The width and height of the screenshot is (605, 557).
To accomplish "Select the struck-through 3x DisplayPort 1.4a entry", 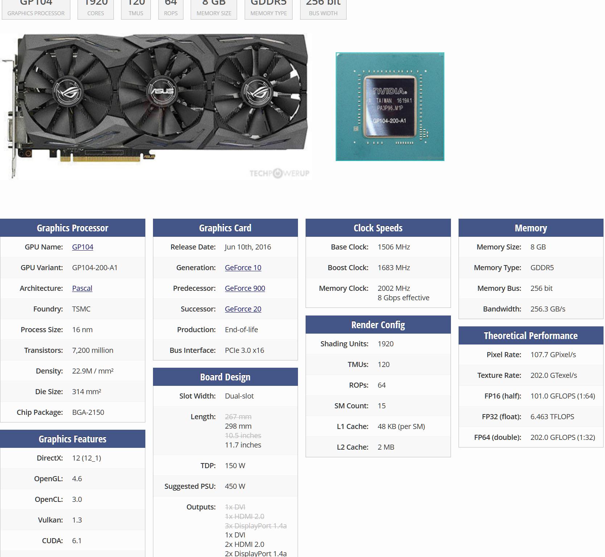I will click(x=256, y=526).
